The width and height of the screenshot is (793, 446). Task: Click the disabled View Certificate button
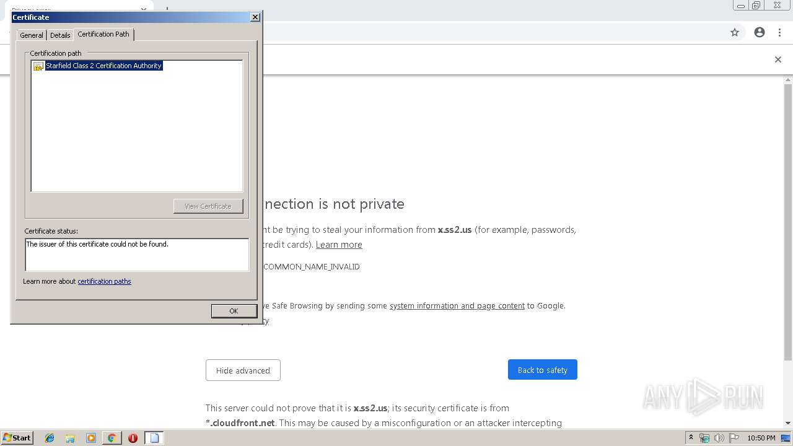click(x=208, y=206)
